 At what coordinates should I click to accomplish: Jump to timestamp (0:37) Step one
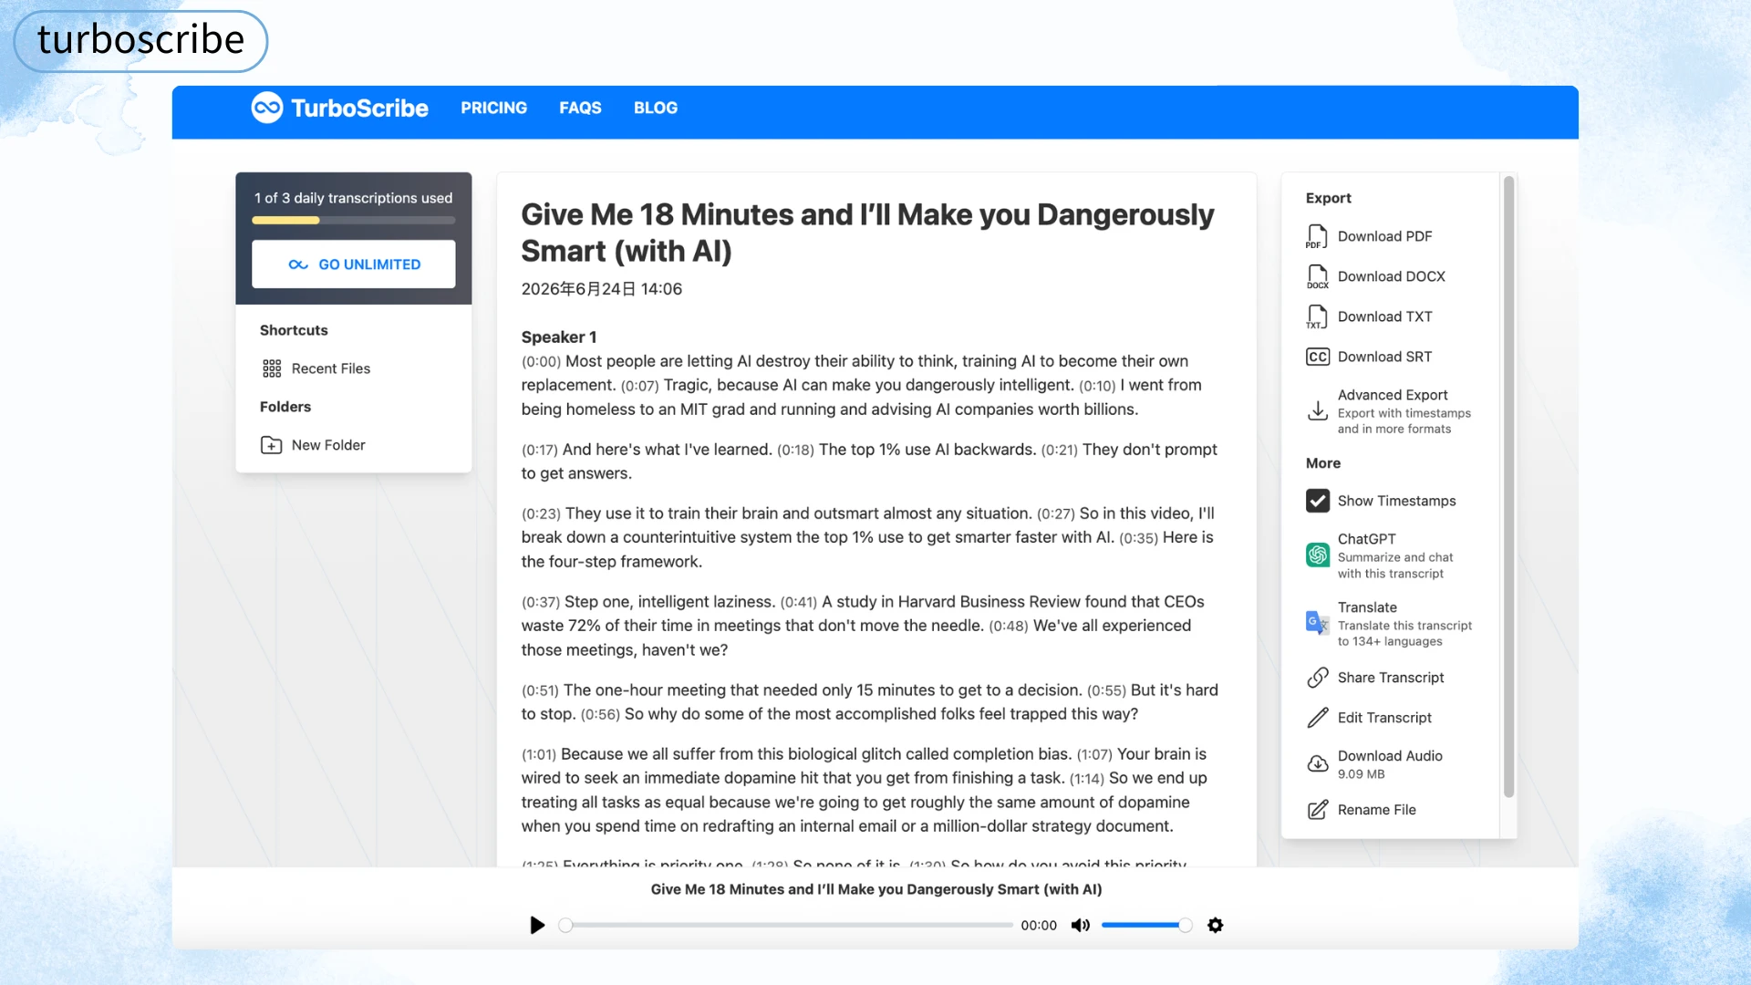541,602
